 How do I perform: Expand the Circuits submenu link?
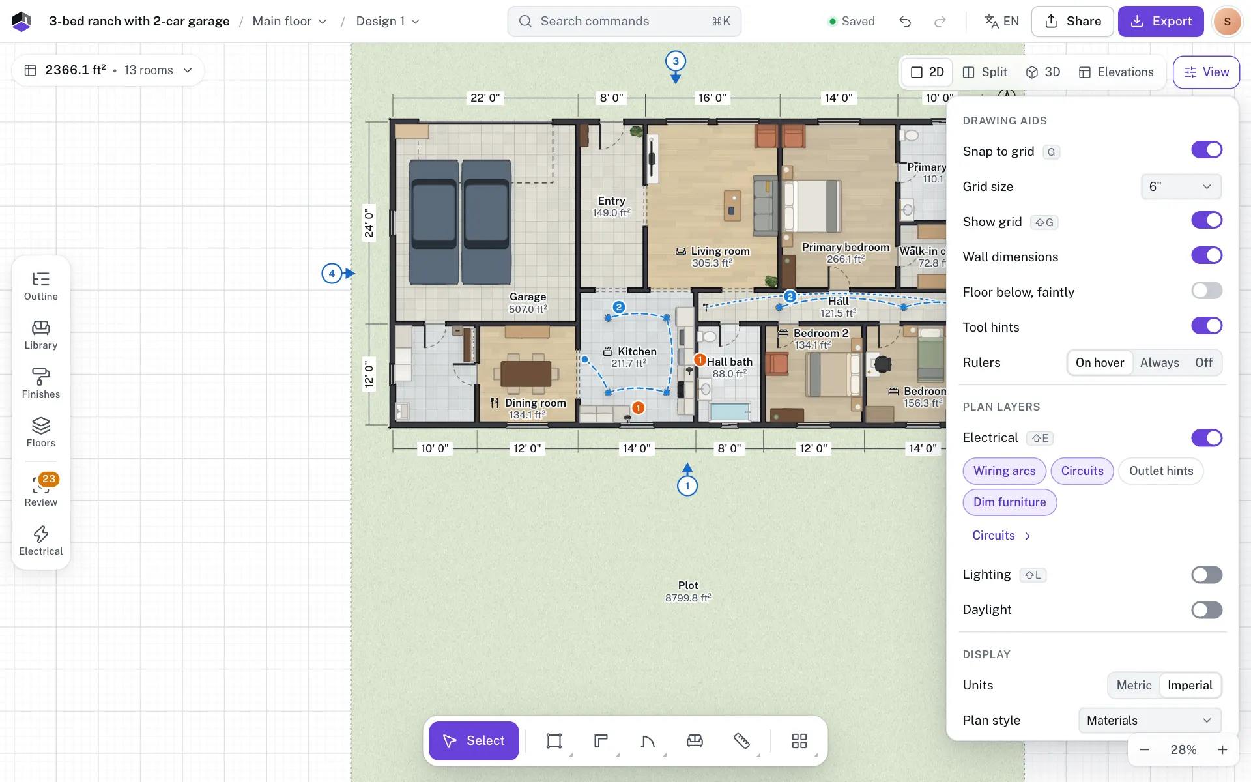click(1001, 536)
